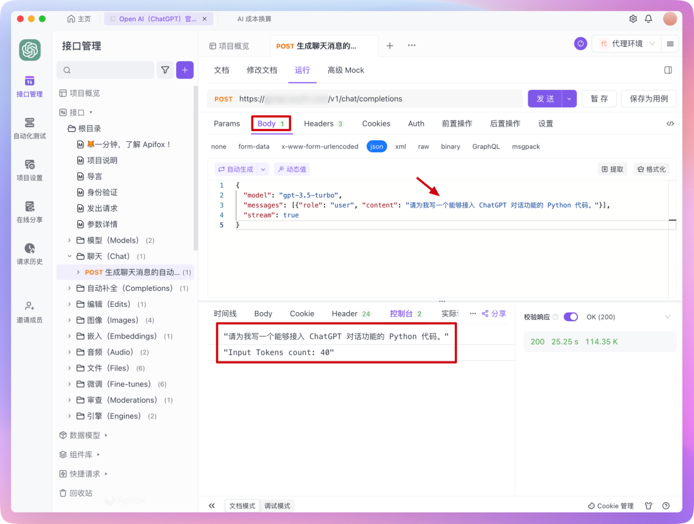
Task: Click the code snippet icon beside 设置
Action: [x=670, y=123]
